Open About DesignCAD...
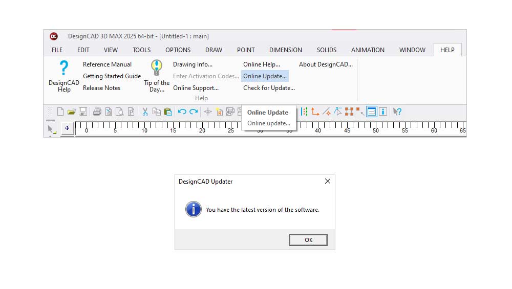Viewport: 512px width, 289px height. pyautogui.click(x=326, y=64)
